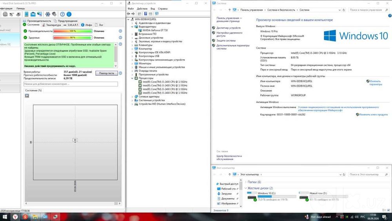
Task: Open the Windows Start button
Action: click(5, 217)
